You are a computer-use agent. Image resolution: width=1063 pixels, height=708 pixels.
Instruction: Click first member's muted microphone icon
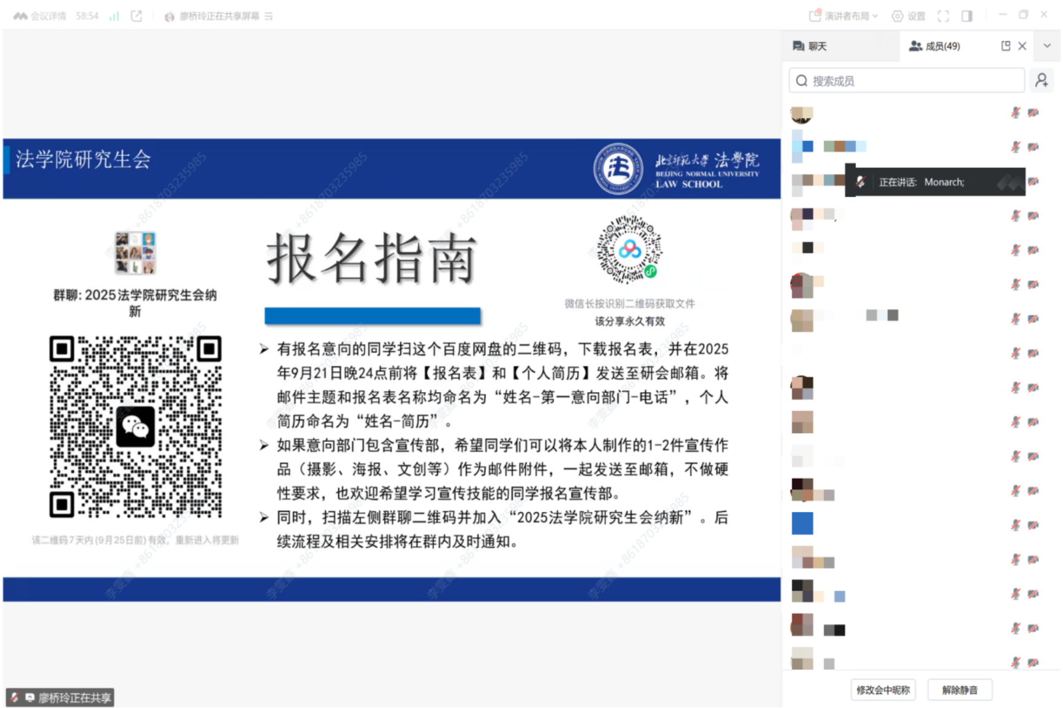[1016, 112]
